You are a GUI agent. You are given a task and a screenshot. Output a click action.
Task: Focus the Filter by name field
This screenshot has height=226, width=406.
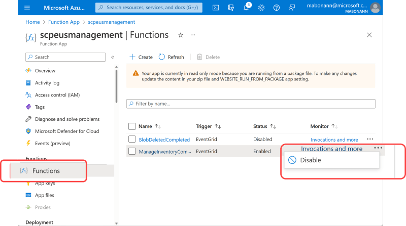click(x=251, y=104)
